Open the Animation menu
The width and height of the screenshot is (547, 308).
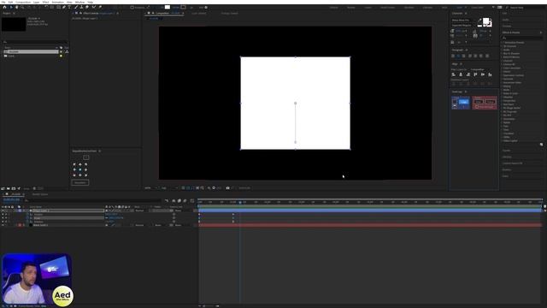57,2
